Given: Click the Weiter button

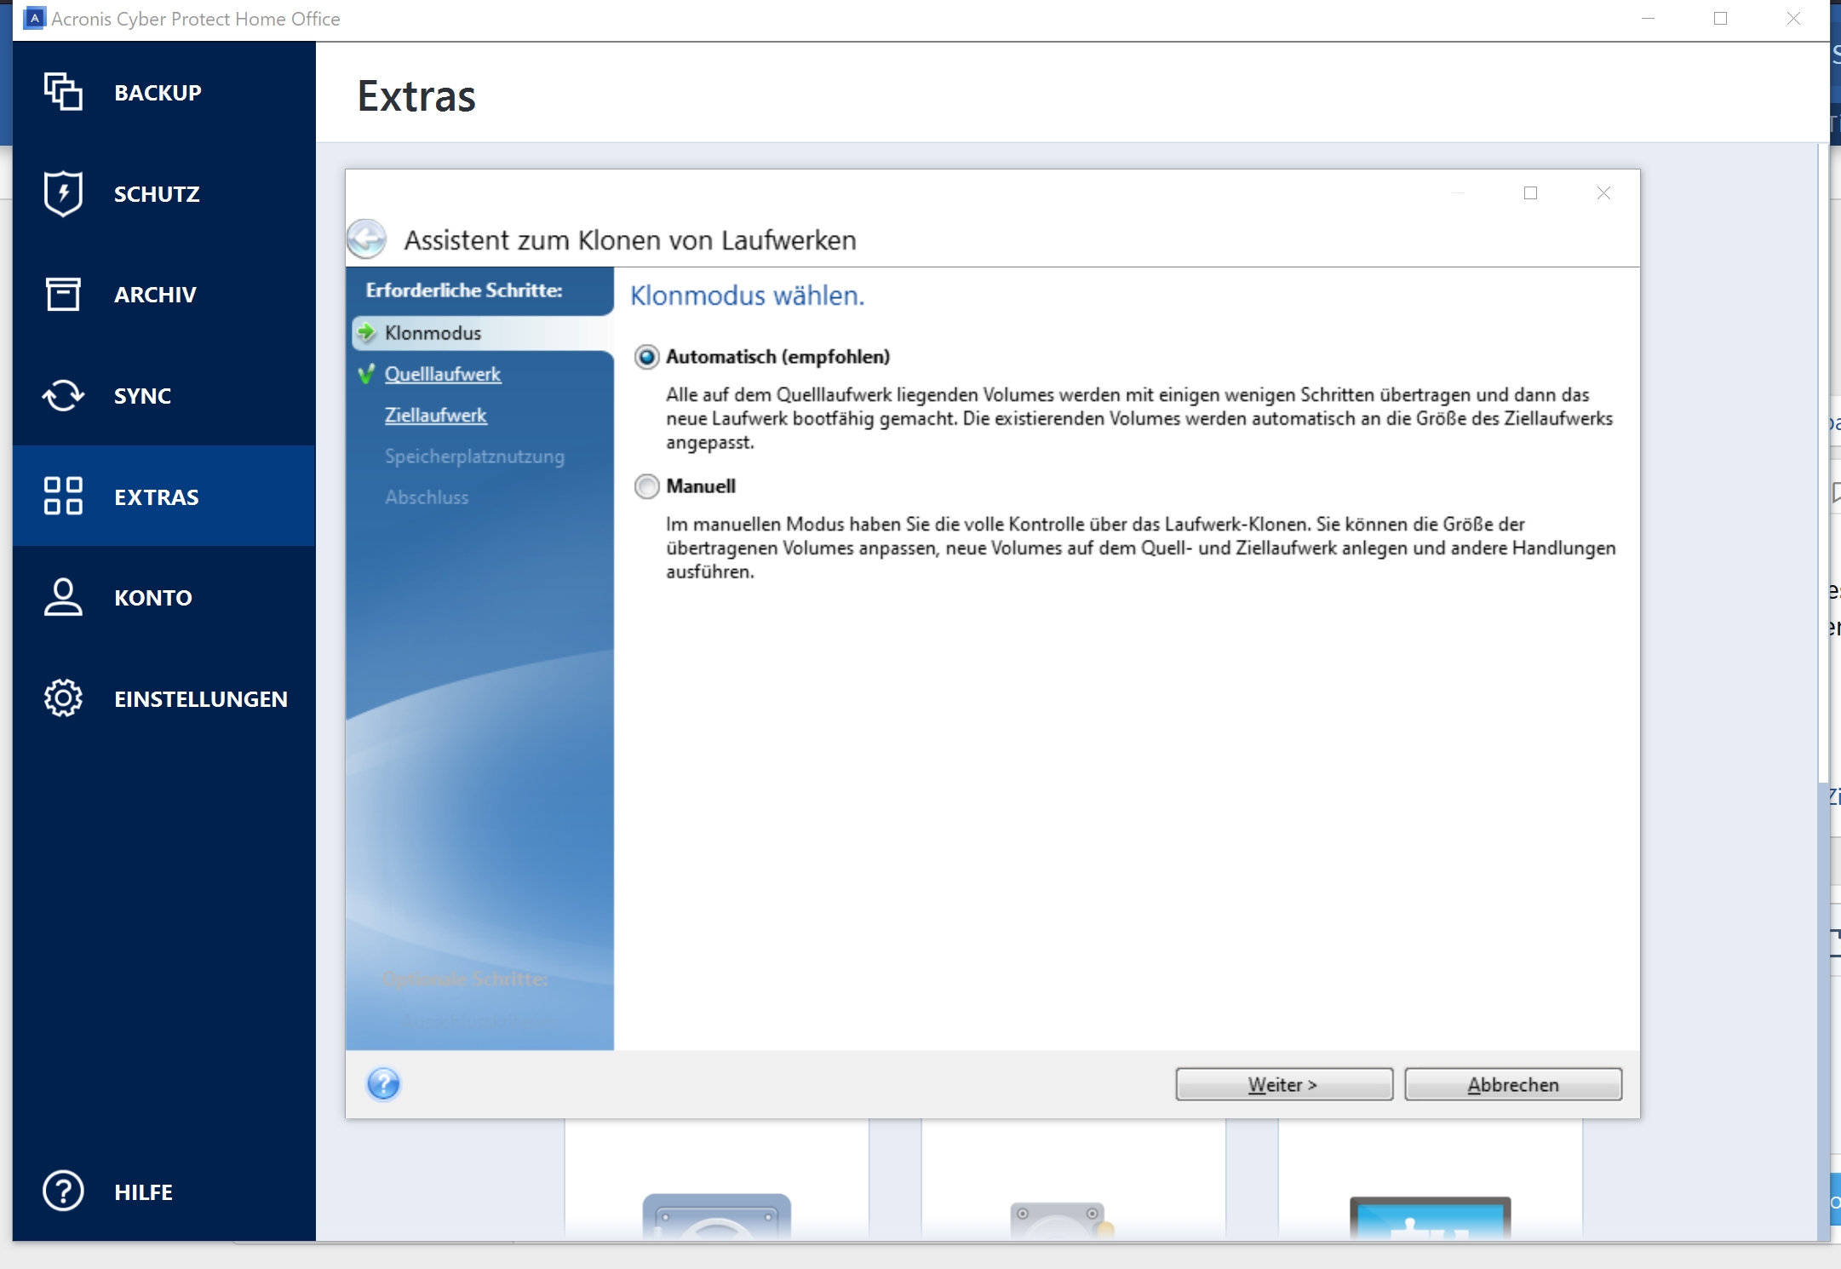Looking at the screenshot, I should tap(1283, 1084).
